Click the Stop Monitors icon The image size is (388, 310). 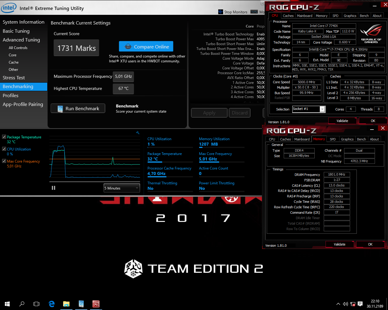(x=221, y=12)
